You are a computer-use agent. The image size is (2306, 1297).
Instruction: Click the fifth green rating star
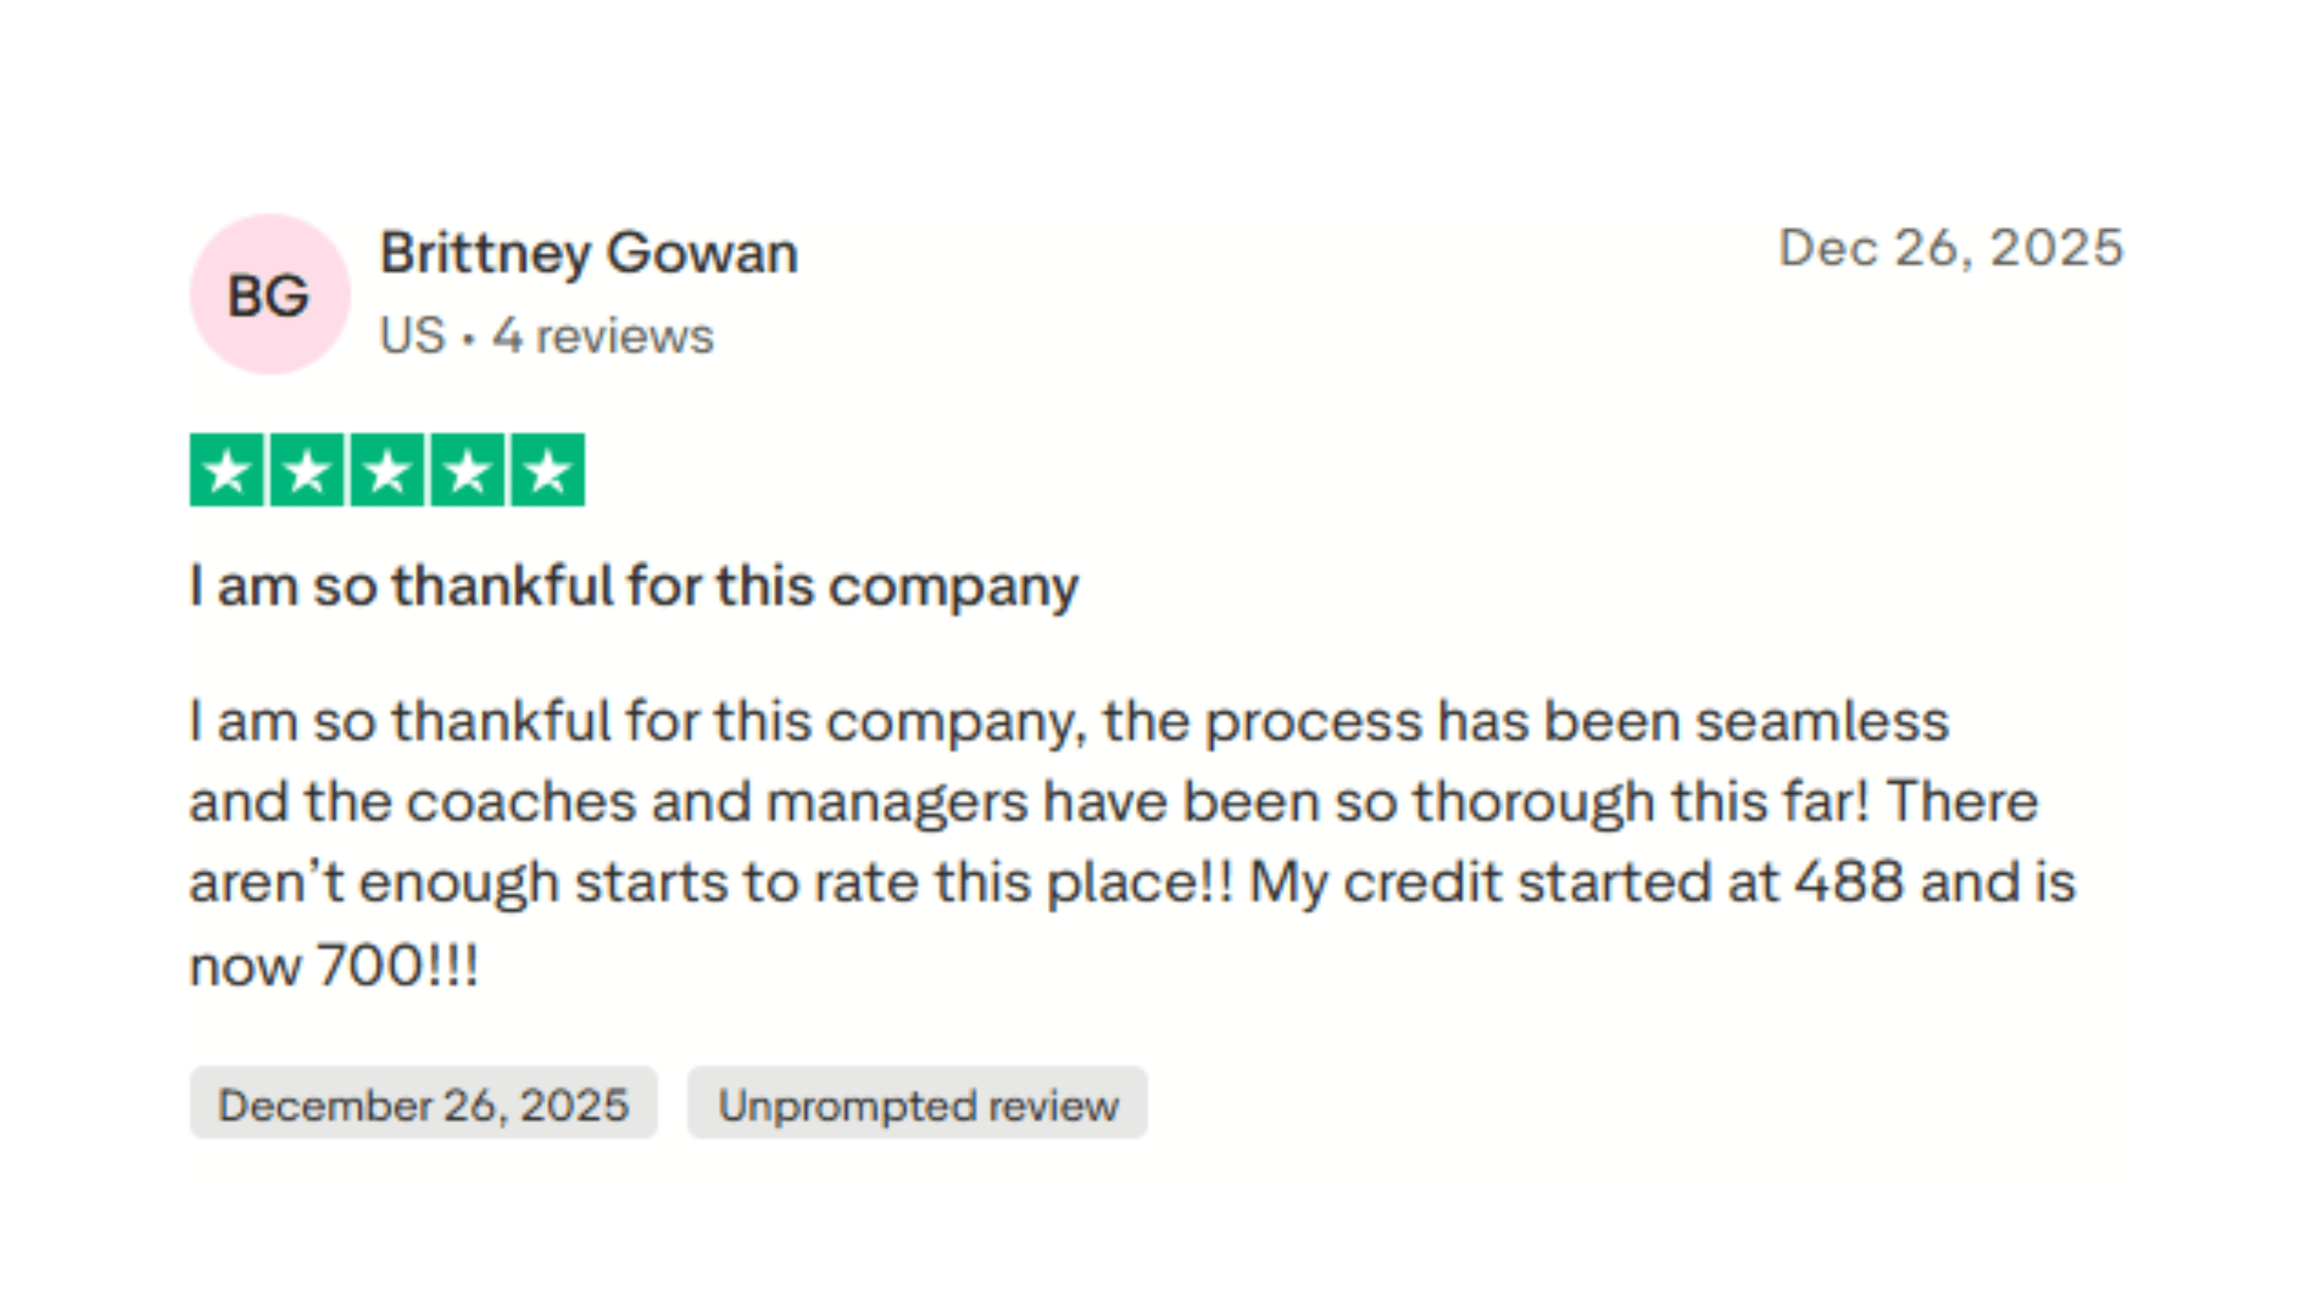[548, 471]
